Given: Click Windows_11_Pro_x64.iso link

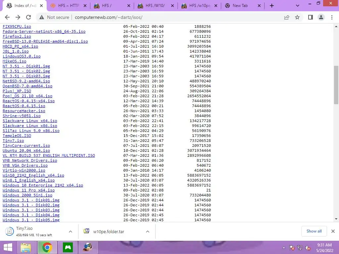Looking at the screenshot, I should [x=28, y=190].
